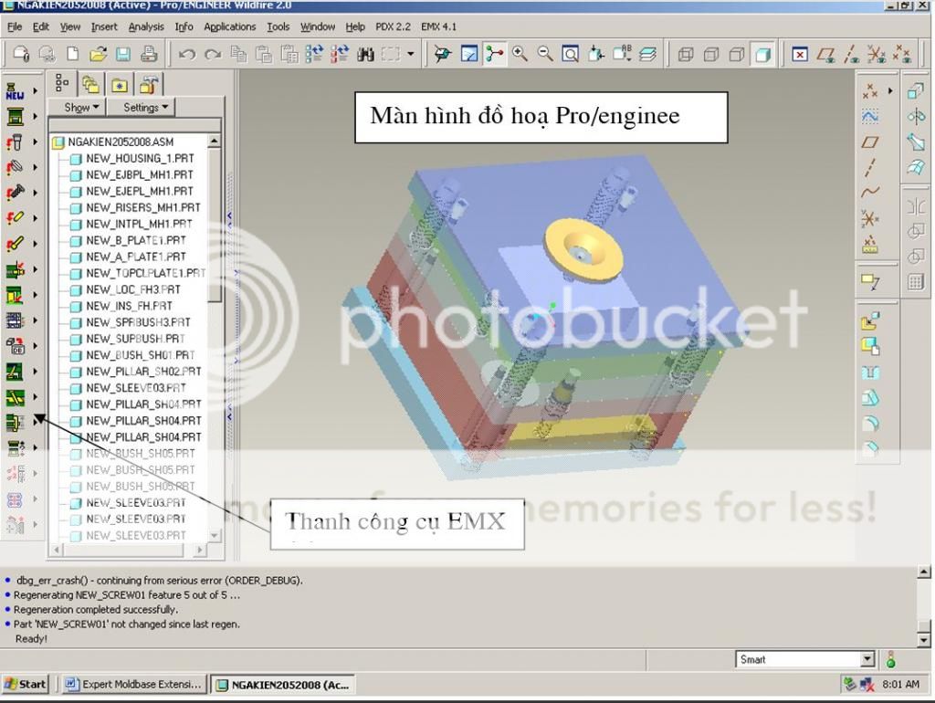Click the Annotation feature icon on right
This screenshot has height=703, width=935.
[x=870, y=281]
